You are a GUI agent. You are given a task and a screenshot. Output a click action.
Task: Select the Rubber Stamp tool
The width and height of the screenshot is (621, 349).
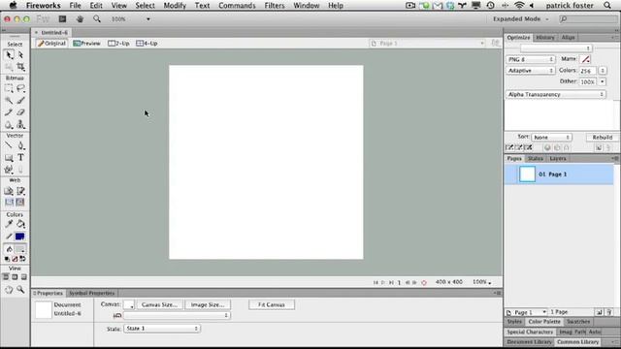(x=20, y=125)
